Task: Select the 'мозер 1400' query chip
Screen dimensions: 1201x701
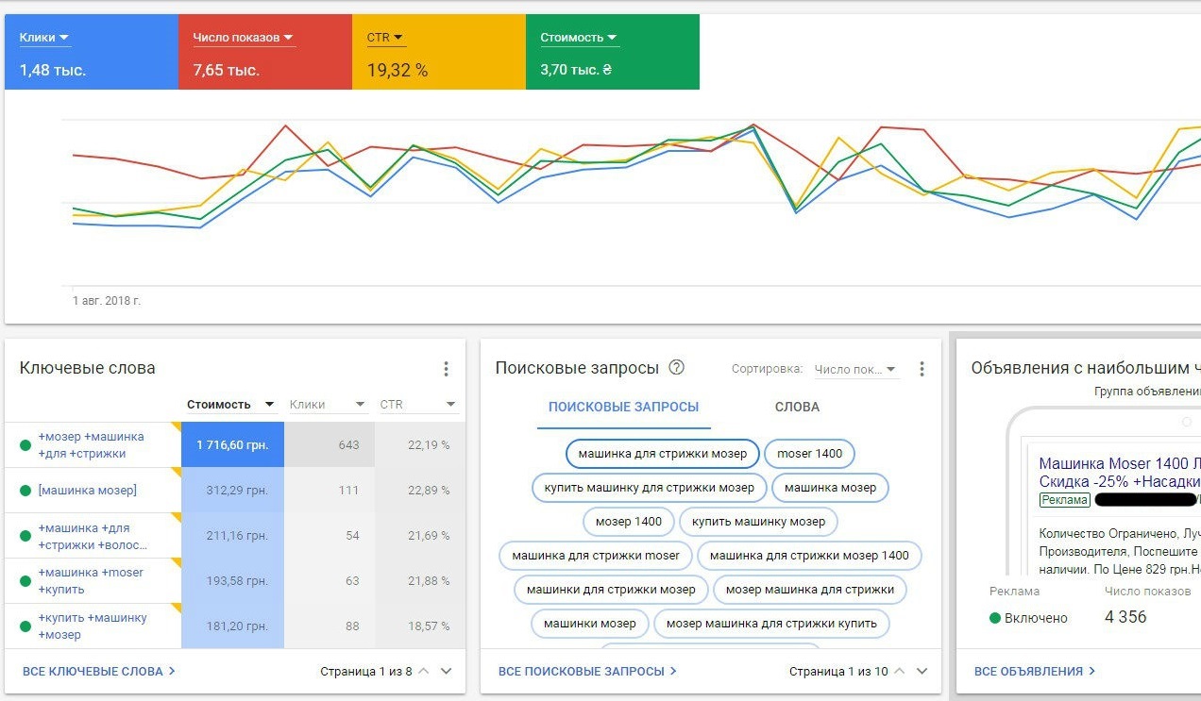Action: pos(629,522)
